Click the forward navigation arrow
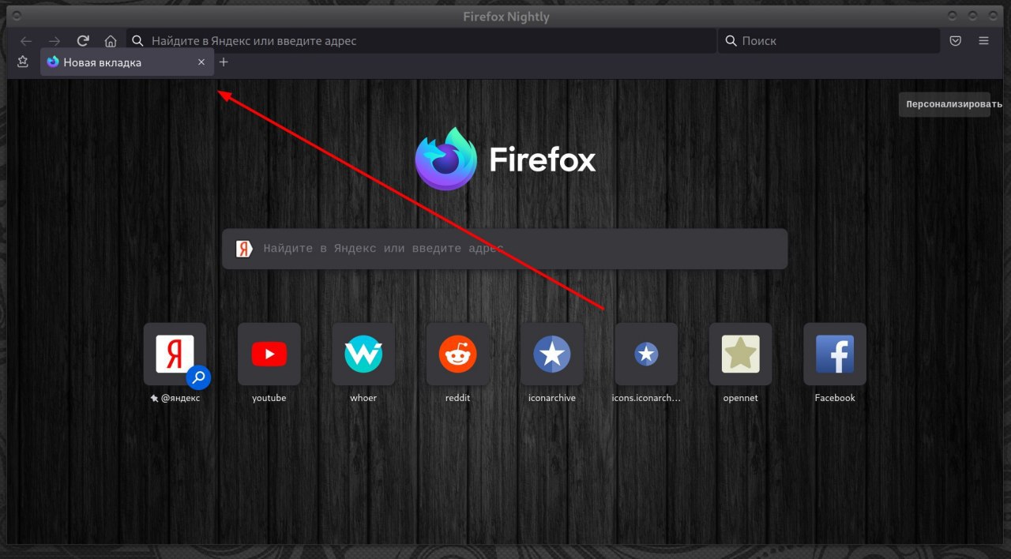1011x559 pixels. click(54, 41)
